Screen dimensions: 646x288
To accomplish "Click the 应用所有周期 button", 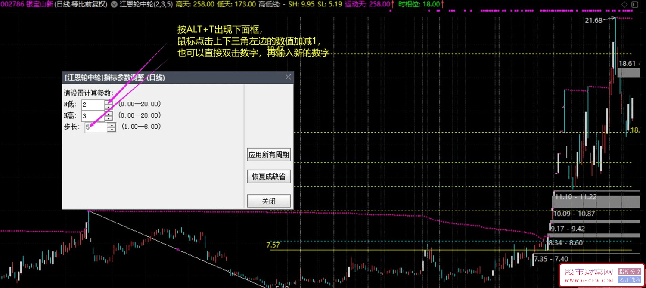I will click(269, 155).
